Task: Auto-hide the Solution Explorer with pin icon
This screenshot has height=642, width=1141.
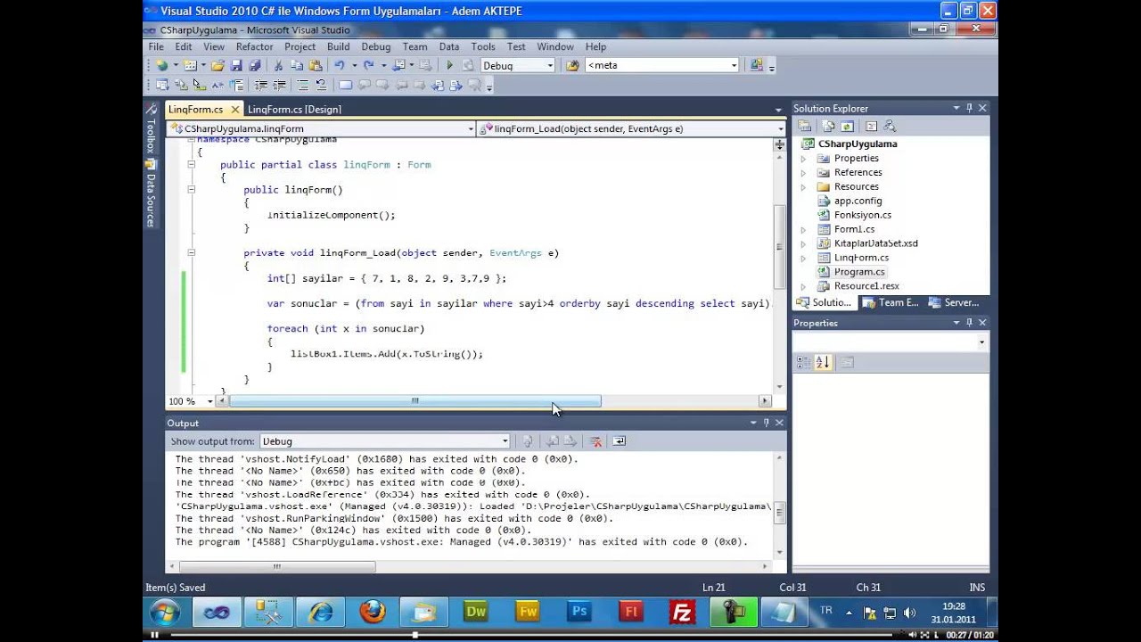Action: pos(969,108)
